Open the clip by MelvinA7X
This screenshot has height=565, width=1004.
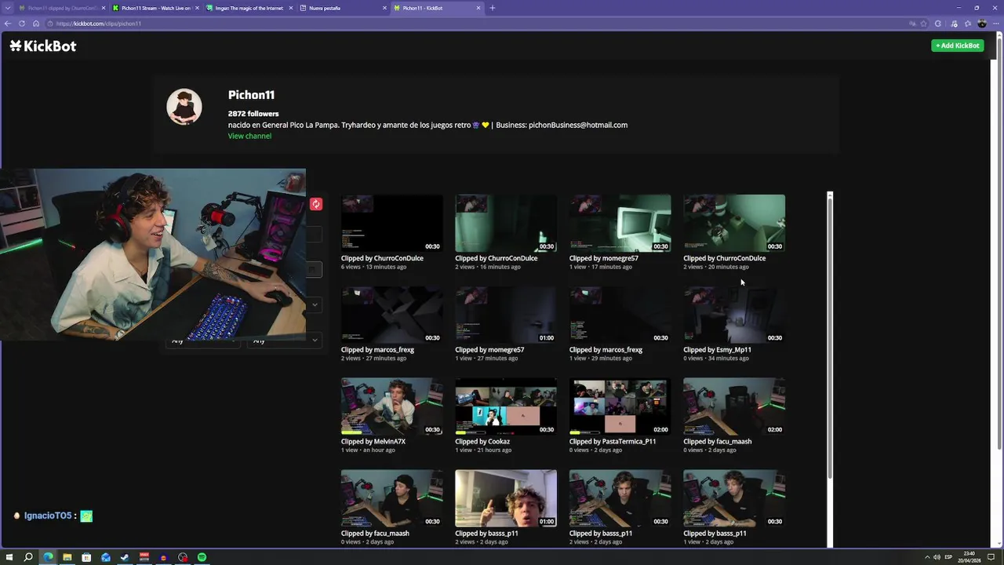coord(392,406)
